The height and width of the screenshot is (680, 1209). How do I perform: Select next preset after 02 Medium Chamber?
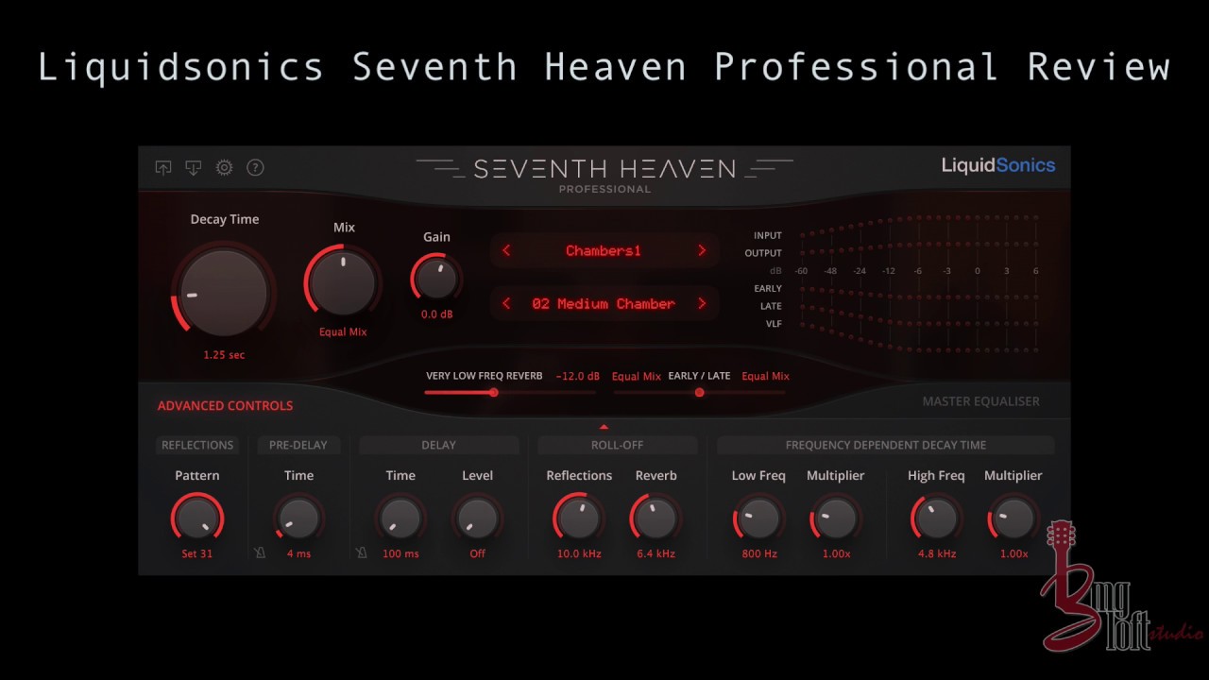701,303
